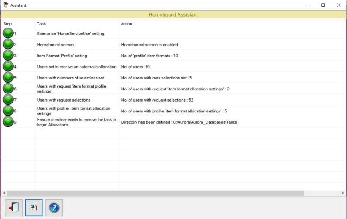Click the horizontal scrollbar thumb
The image size is (347, 219).
[x=155, y=193]
